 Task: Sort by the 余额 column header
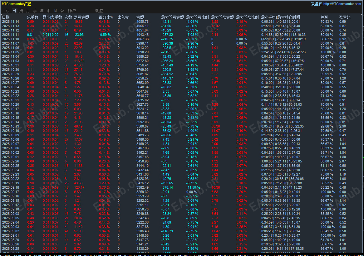140,17
